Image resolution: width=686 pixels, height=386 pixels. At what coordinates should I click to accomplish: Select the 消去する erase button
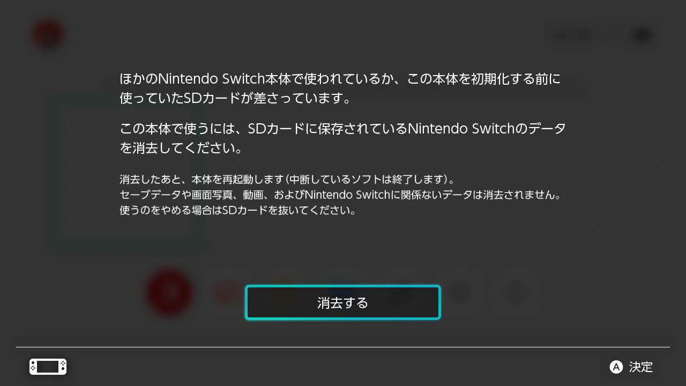click(x=343, y=302)
